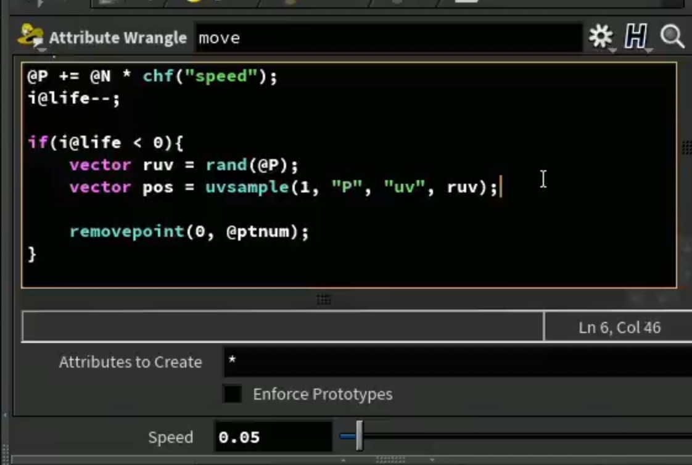Click the small down arrow on bottom divider
Image resolution: width=692 pixels, height=465 pixels.
pos(432,459)
